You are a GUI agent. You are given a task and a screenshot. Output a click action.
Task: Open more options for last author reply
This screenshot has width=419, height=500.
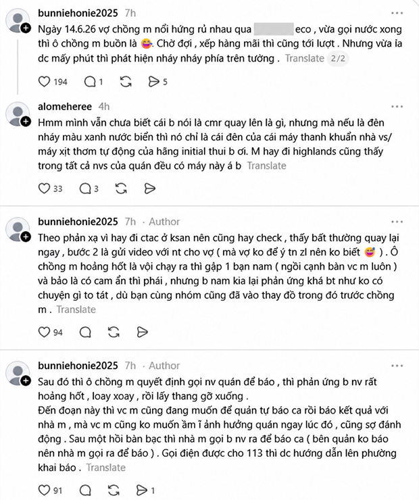pos(397,366)
